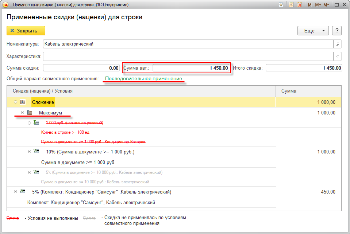The width and height of the screenshot is (350, 234).
Task: Select the Максимум row
Action: click(x=174, y=113)
